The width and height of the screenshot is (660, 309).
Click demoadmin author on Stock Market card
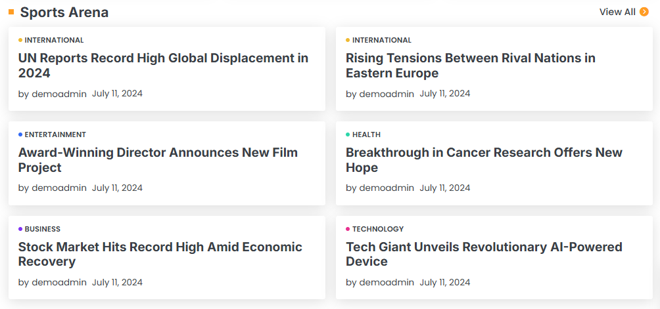[59, 282]
